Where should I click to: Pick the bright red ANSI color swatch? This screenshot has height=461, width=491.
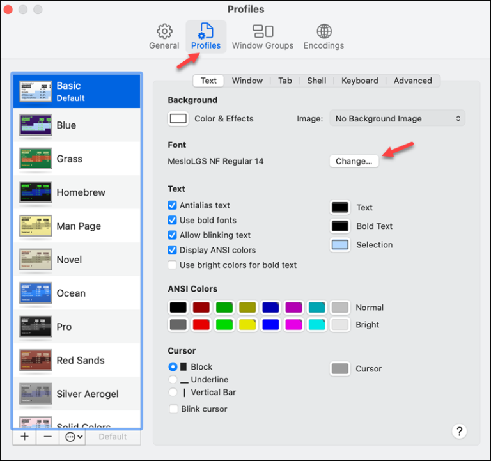[x=201, y=325]
